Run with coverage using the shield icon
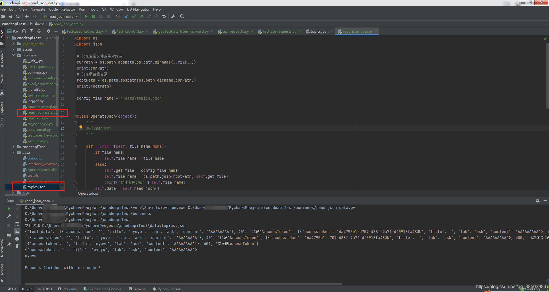Viewport: 549px width, 292px height. pos(101,16)
